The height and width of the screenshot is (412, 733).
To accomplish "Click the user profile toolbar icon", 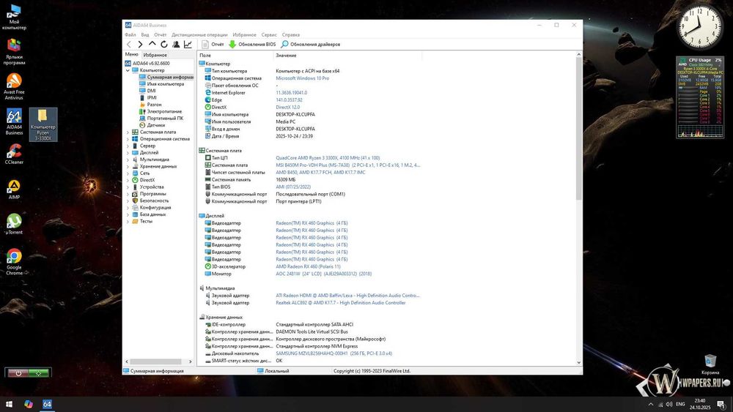I will [x=176, y=45].
